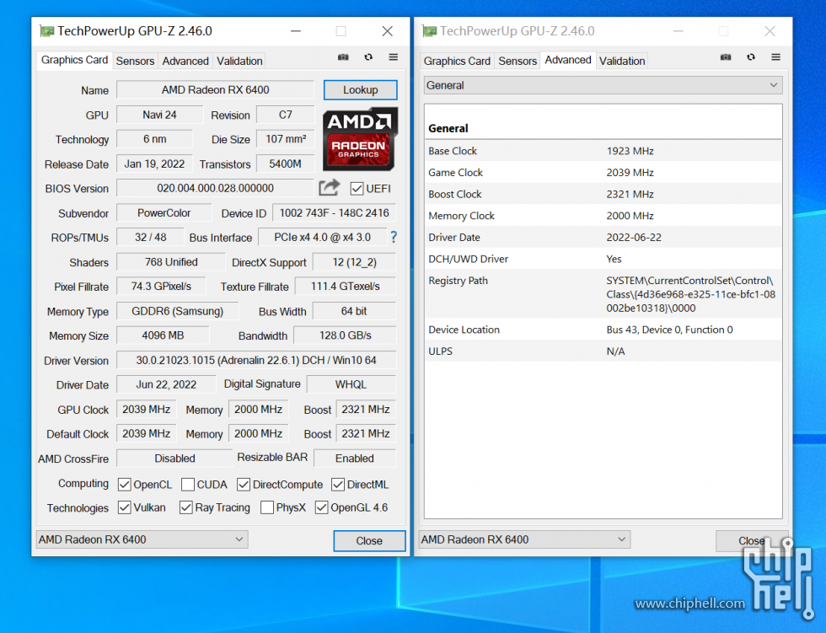Toggle the Vulkan checkbox
This screenshot has height=633, width=826.
click(x=125, y=507)
